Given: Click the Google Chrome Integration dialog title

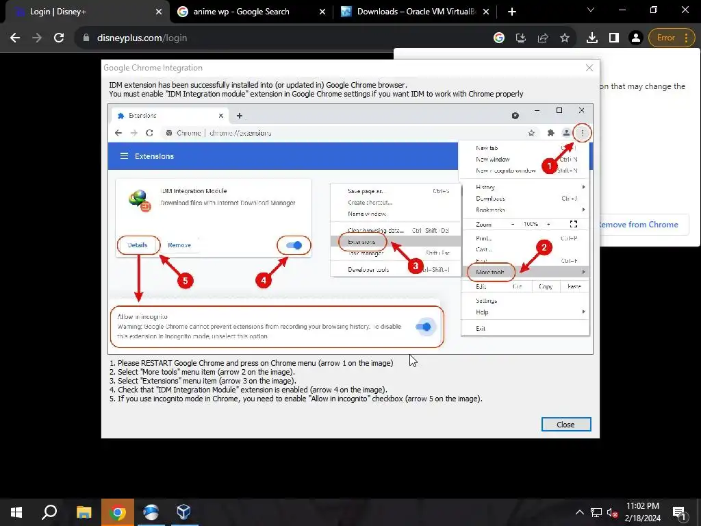Looking at the screenshot, I should click(x=153, y=68).
